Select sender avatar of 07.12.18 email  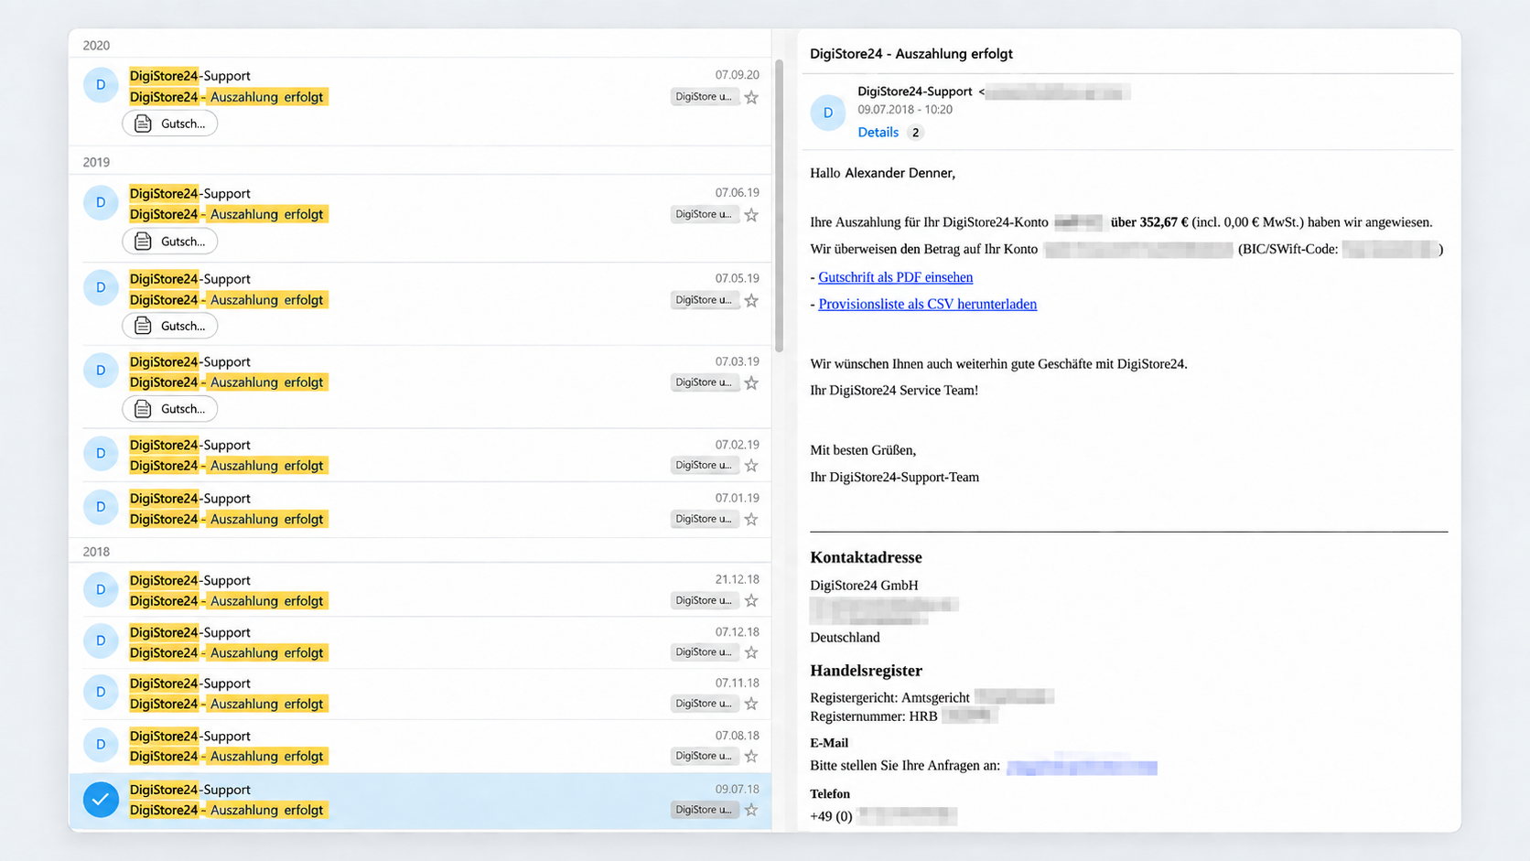101,640
